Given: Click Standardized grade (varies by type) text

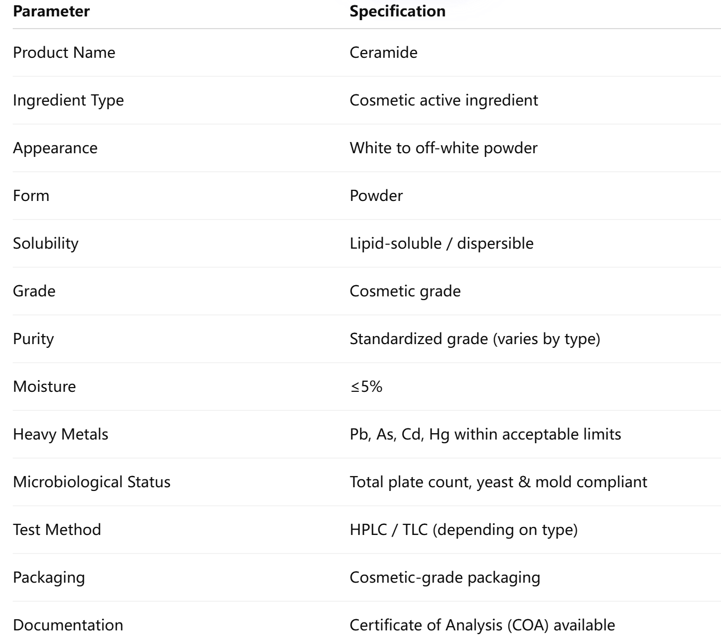Looking at the screenshot, I should (x=475, y=339).
